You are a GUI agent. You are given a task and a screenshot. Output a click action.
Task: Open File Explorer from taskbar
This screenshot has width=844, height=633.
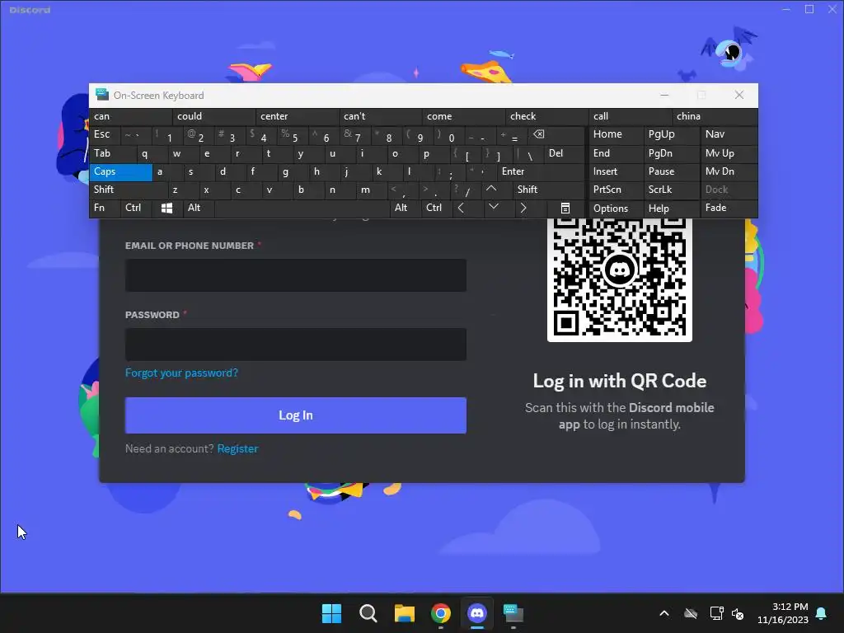pyautogui.click(x=404, y=613)
